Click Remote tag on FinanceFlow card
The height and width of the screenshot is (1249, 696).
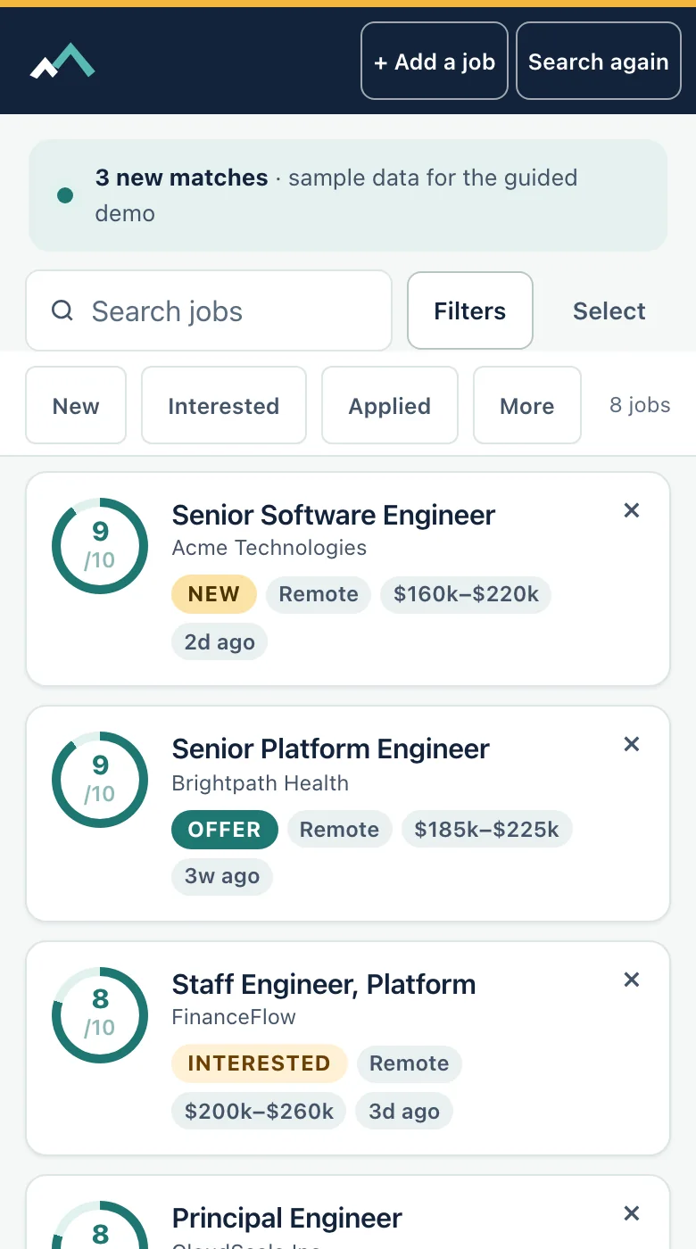tap(410, 1063)
